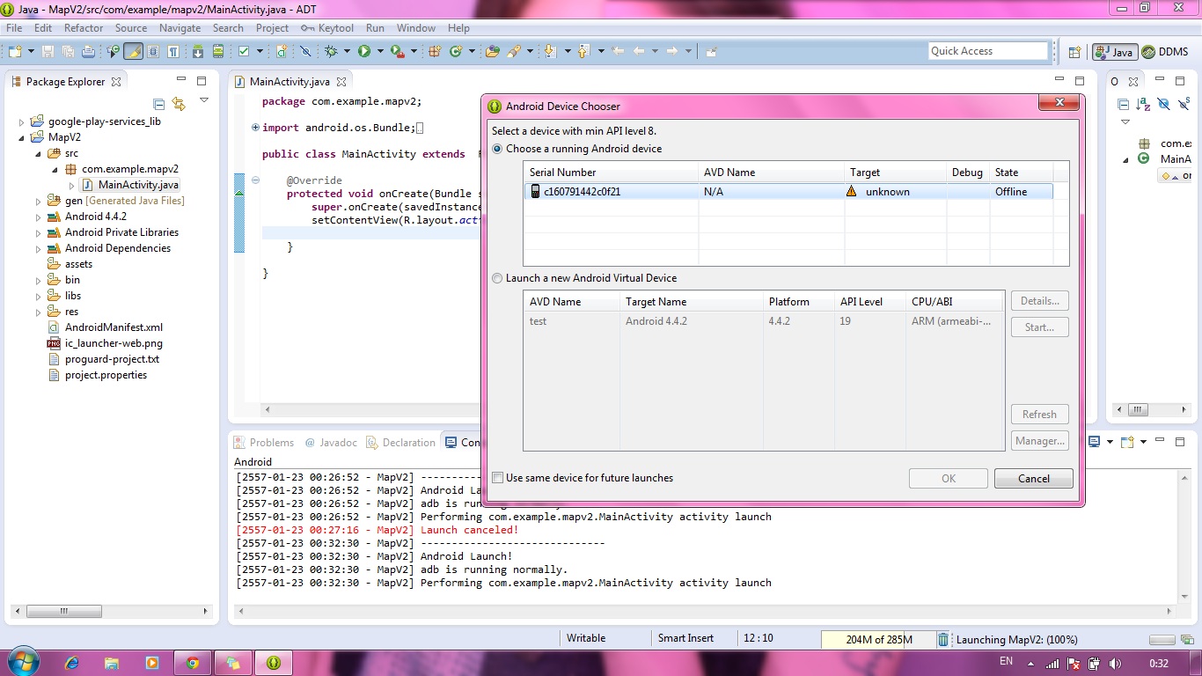Click Link with Editor in Package Explorer
Viewport: 1202px width, 676px height.
click(x=179, y=104)
